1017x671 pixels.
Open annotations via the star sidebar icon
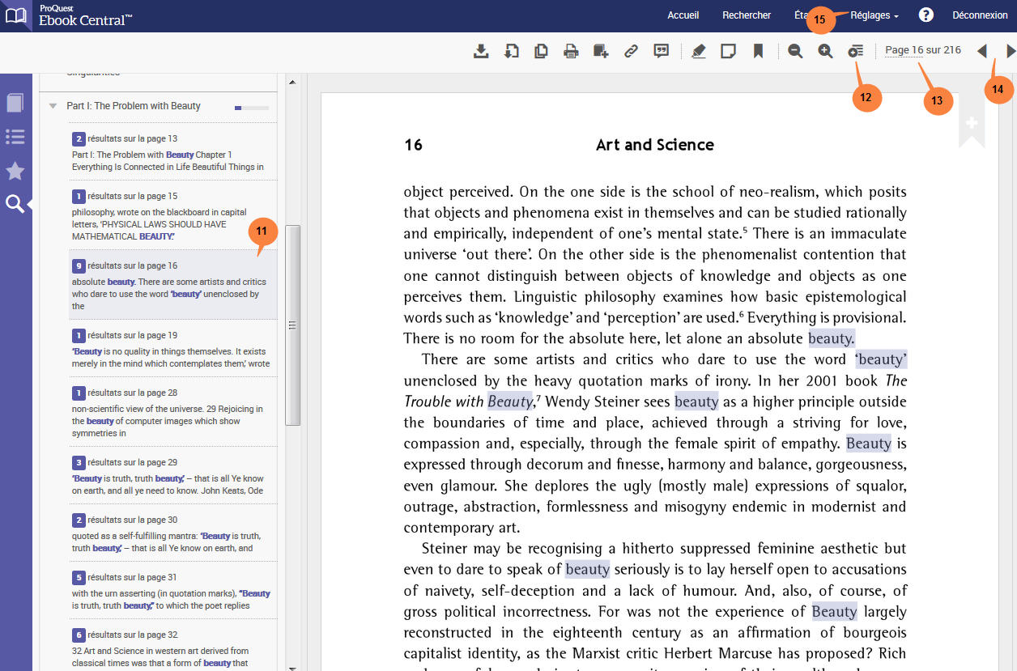pyautogui.click(x=15, y=170)
